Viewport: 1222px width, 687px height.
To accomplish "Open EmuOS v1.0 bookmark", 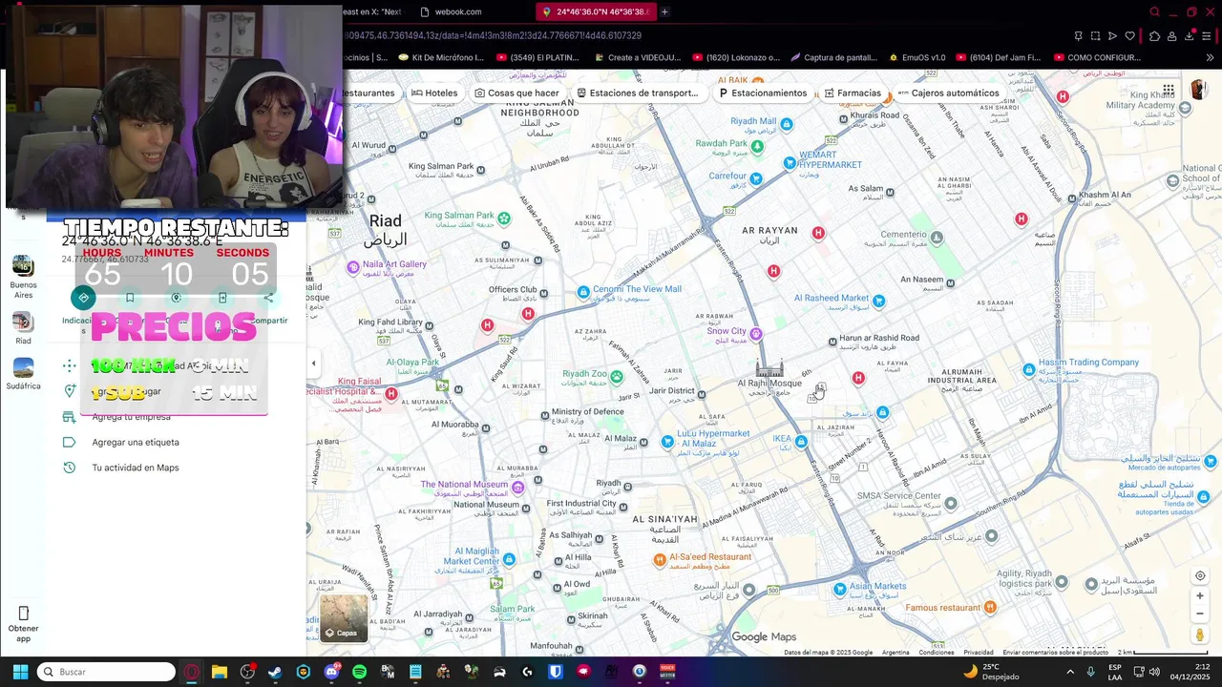I will (916, 57).
